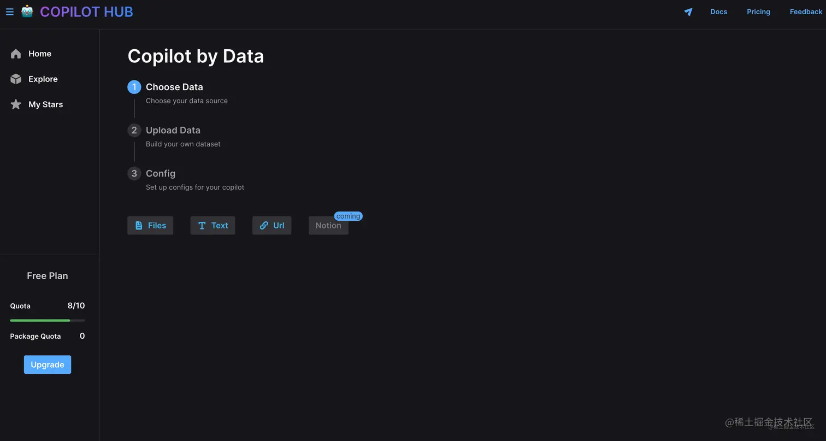The image size is (826, 441).
Task: Open the paper plane Telegram icon
Action: 688,12
